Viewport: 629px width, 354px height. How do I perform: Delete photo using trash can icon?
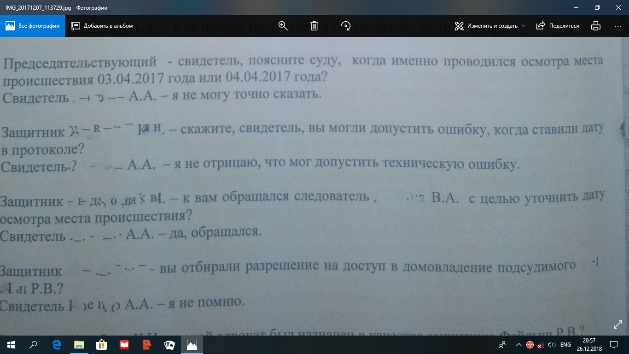click(314, 26)
